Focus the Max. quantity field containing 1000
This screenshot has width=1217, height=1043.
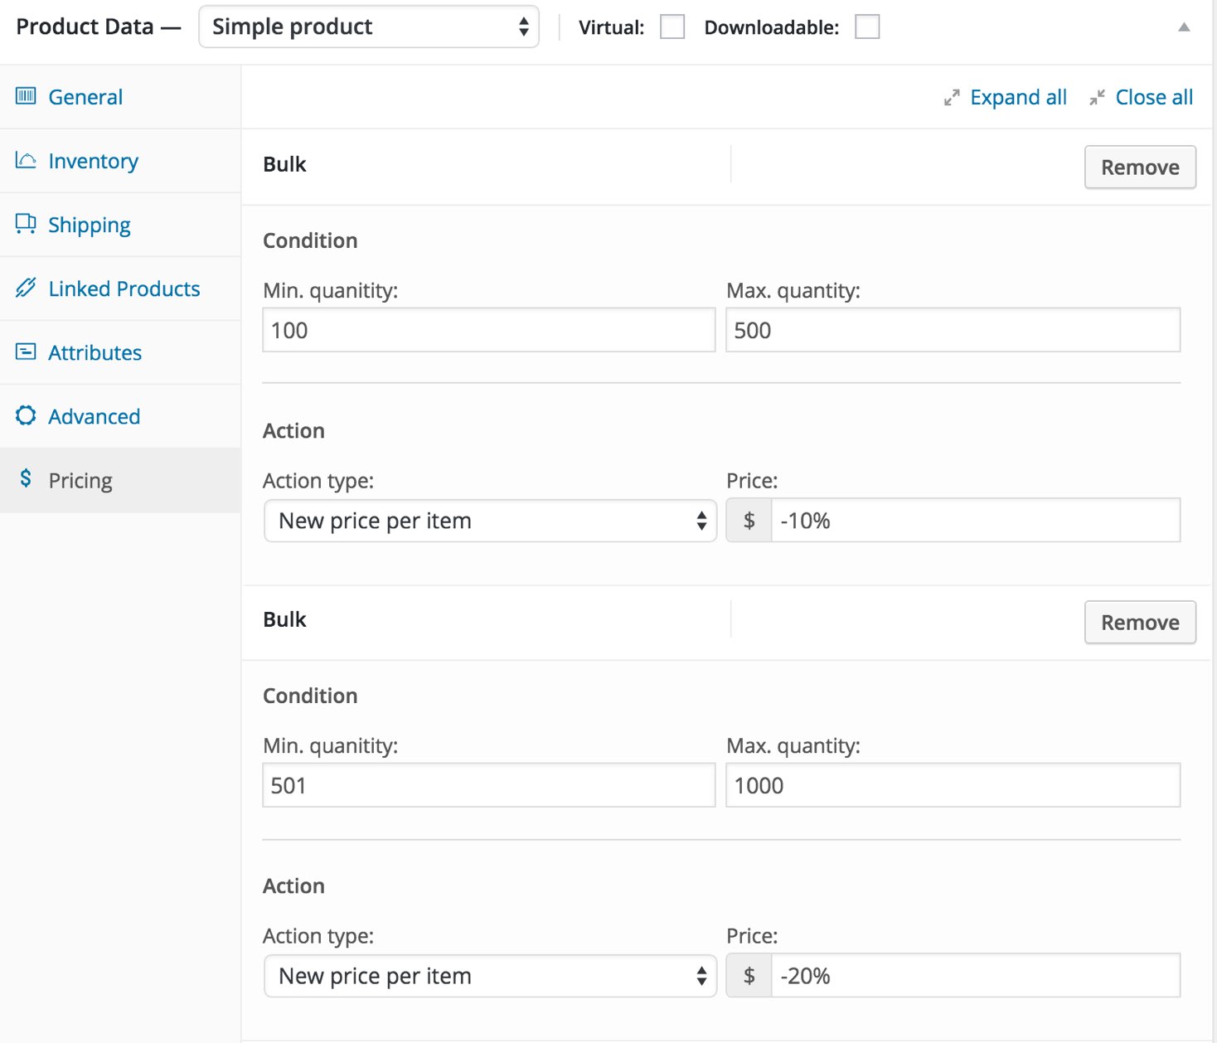(x=953, y=785)
